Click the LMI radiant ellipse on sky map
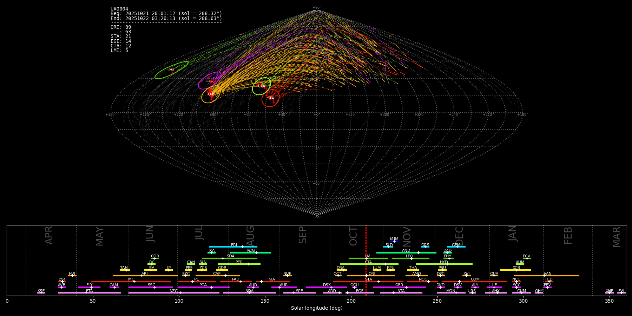Screen dimensions: 632x316 coord(172,70)
